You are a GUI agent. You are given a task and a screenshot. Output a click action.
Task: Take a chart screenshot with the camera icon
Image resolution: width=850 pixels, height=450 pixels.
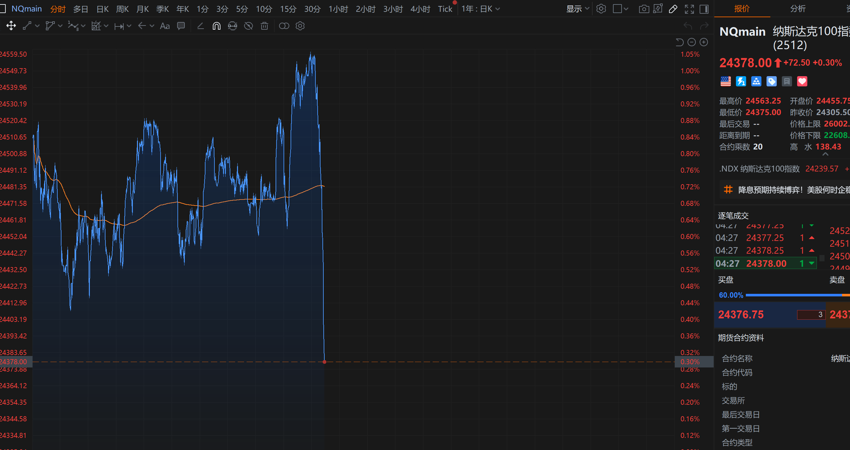click(x=644, y=9)
